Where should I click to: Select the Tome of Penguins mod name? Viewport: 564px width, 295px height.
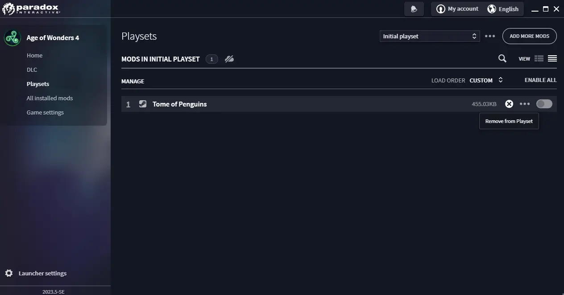[x=180, y=104]
